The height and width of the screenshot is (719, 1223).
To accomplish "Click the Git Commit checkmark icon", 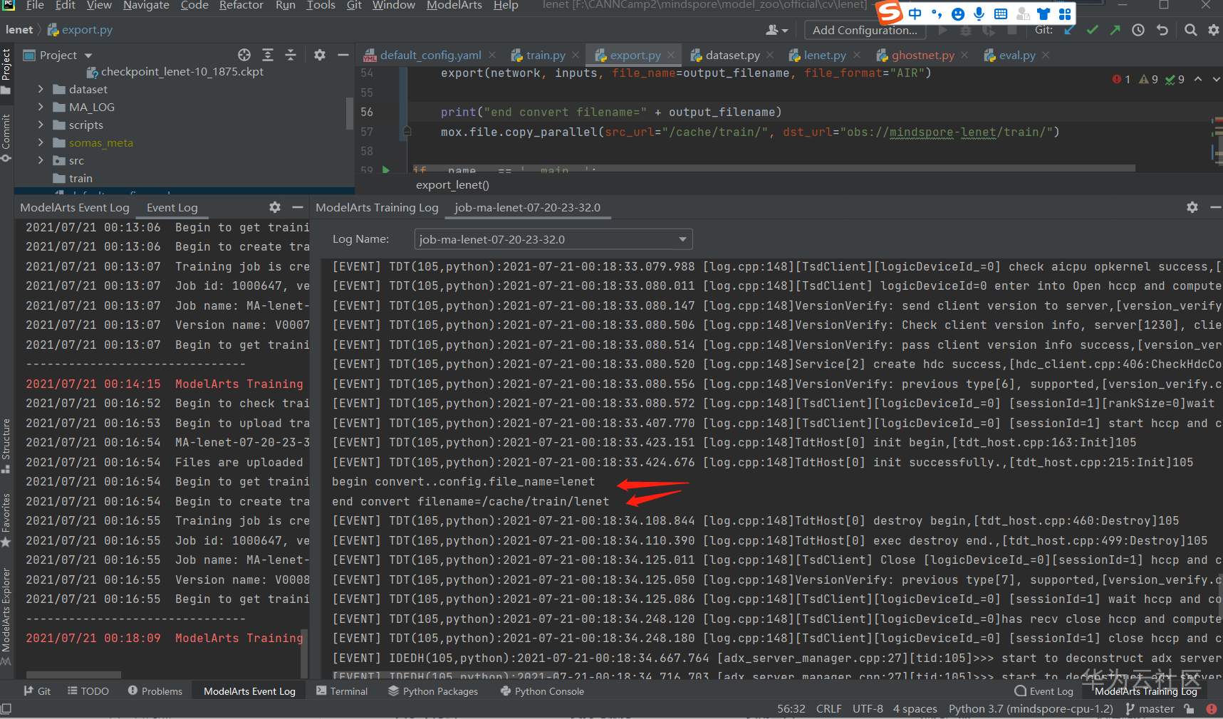I will tap(1092, 30).
